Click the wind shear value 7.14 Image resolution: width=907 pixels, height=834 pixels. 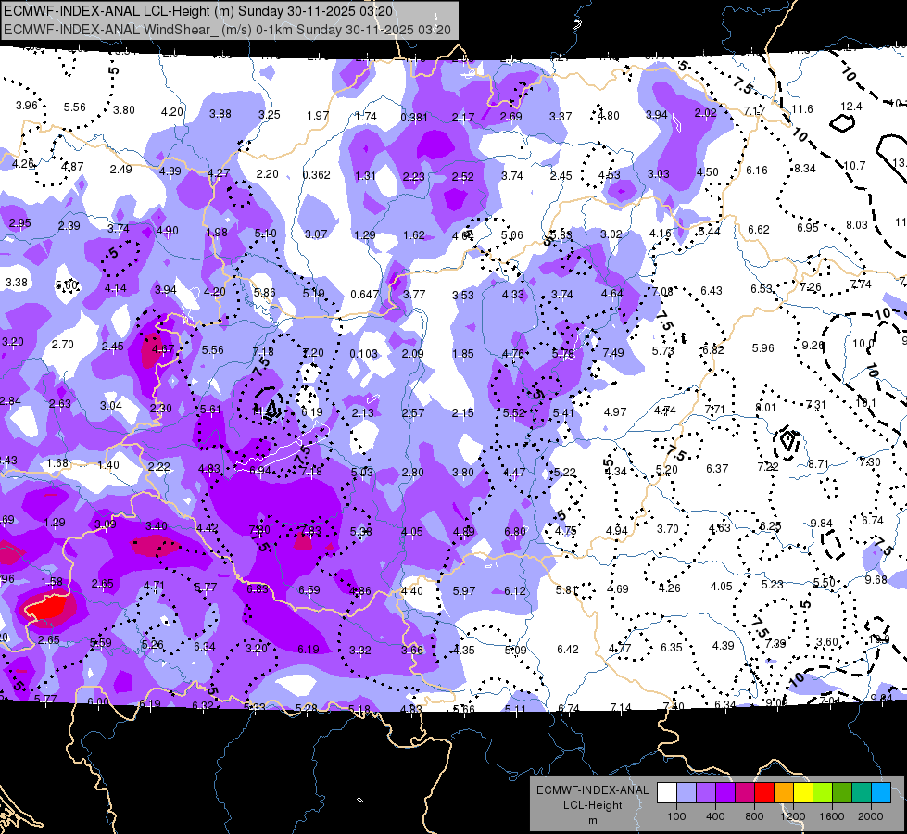tap(621, 708)
